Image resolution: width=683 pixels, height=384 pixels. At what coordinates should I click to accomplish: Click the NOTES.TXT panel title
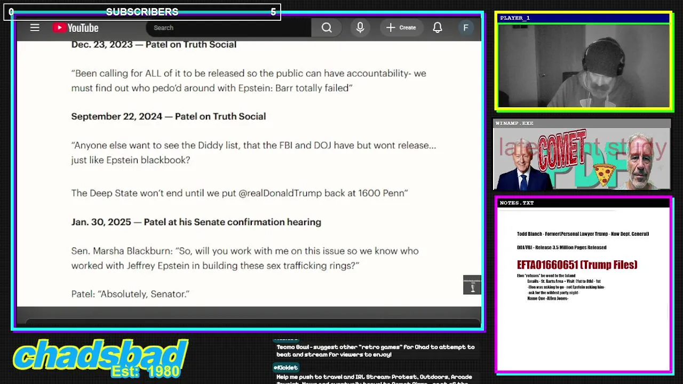[517, 203]
